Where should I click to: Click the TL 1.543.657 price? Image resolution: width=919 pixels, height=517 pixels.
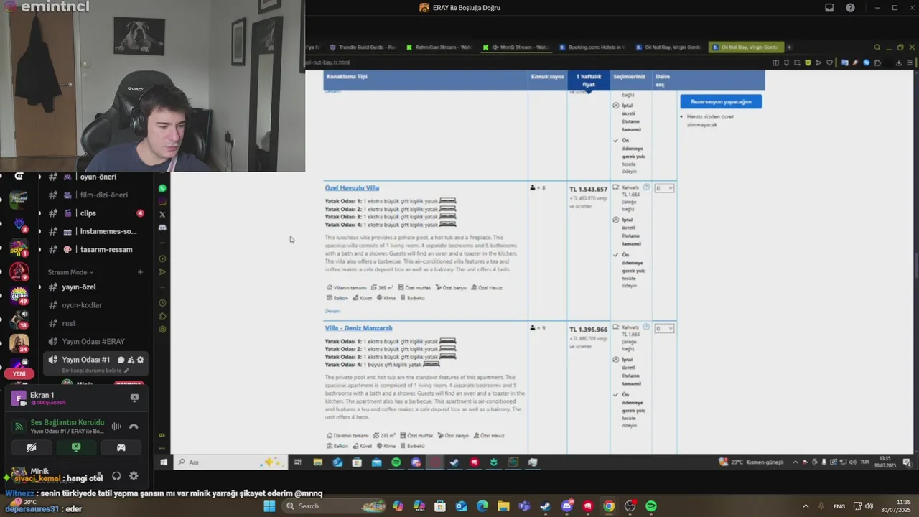point(588,190)
